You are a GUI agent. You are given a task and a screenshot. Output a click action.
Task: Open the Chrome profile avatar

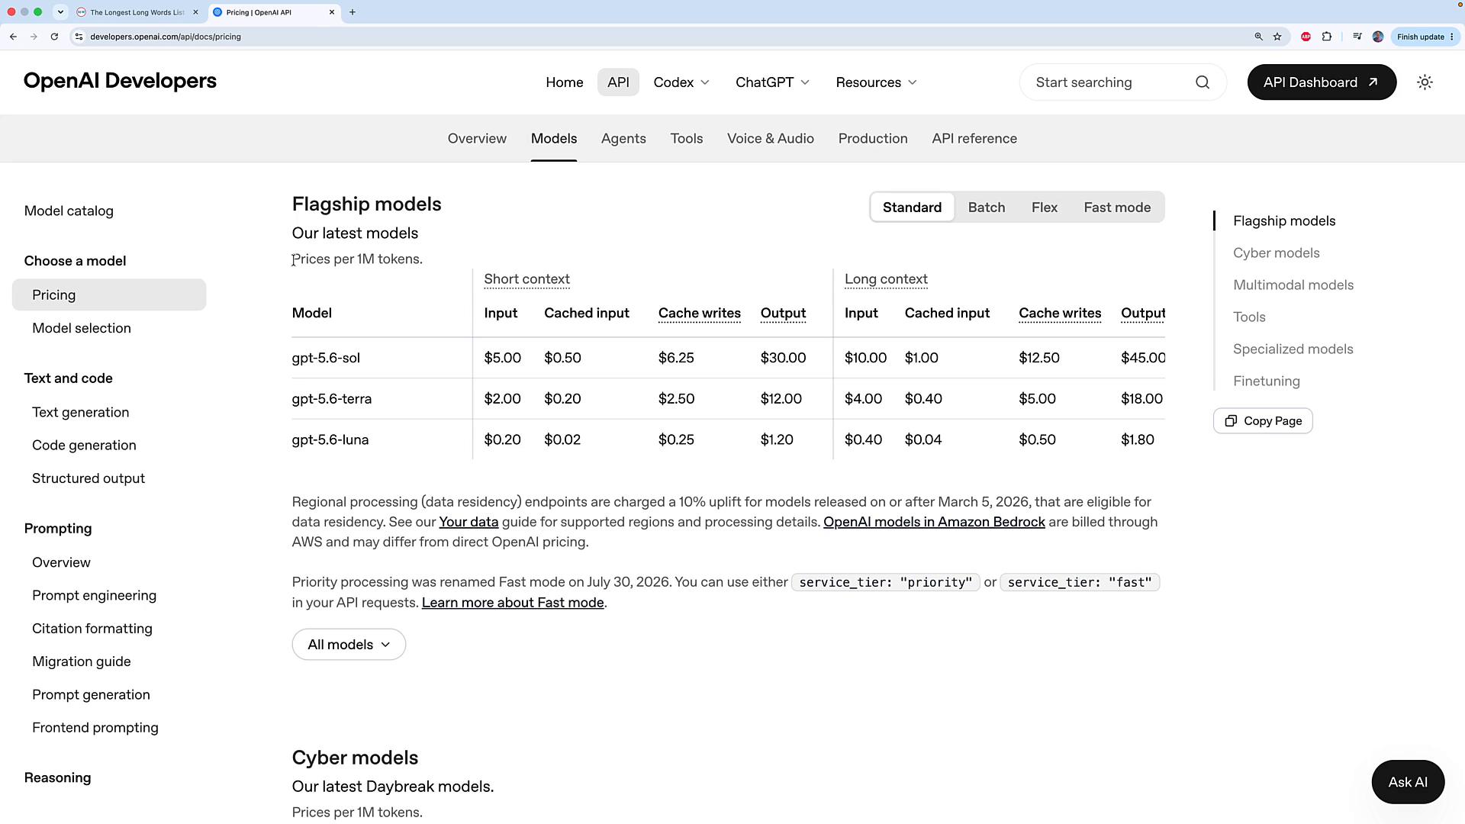click(x=1378, y=37)
